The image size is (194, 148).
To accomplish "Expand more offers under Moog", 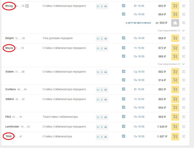I will [171, 31].
